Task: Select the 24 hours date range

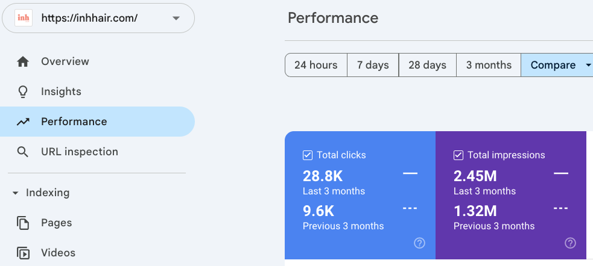Action: click(316, 65)
